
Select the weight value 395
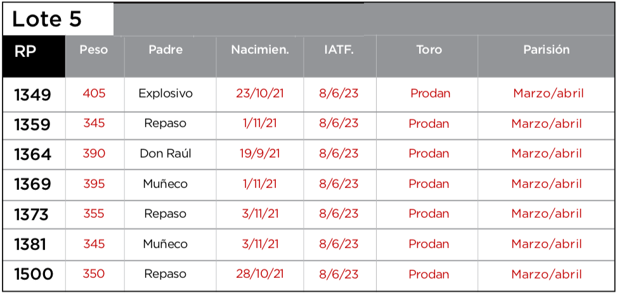tap(94, 184)
